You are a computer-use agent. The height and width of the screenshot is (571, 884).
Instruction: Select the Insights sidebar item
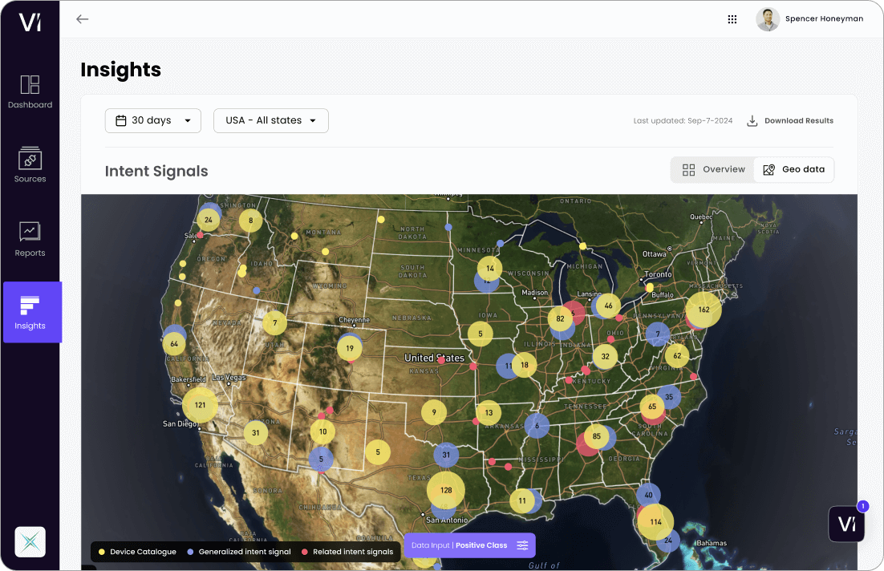point(31,312)
